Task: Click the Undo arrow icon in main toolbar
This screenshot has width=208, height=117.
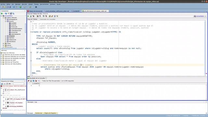Action: (x=14, y=7)
